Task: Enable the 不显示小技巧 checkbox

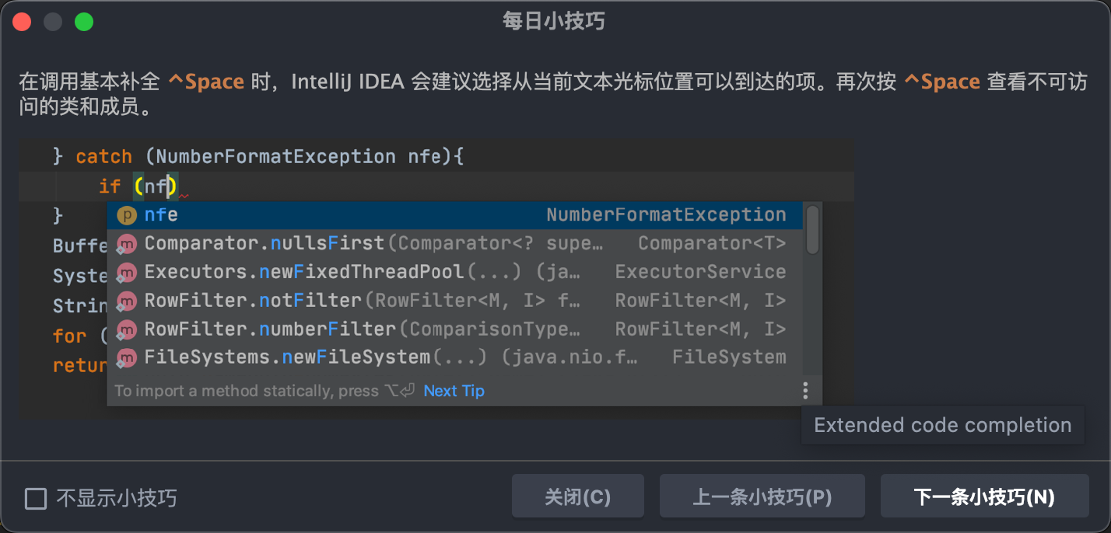Action: click(36, 498)
